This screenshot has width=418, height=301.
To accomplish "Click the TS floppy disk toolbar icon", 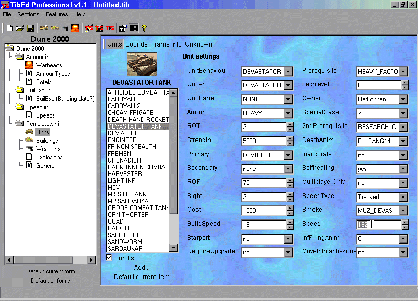I will [99, 28].
